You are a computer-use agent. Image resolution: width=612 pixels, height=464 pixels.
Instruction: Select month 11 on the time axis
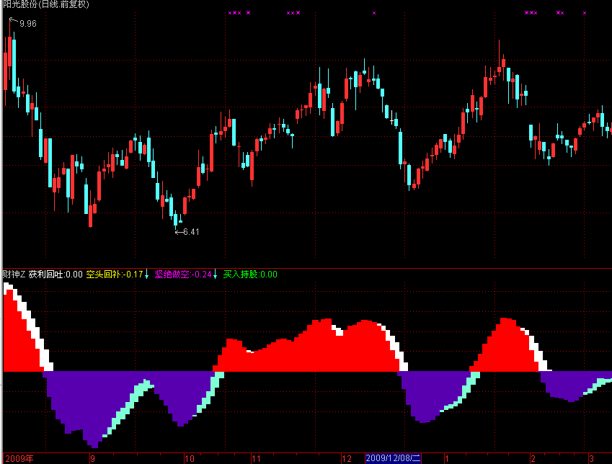coord(255,458)
